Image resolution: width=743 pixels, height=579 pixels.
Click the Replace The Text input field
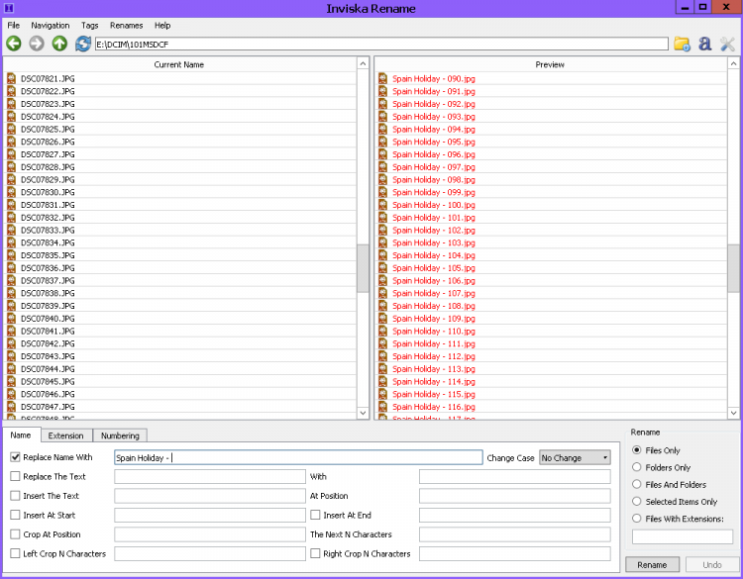(x=210, y=476)
